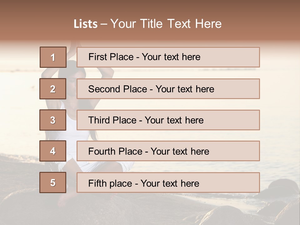The width and height of the screenshot is (300, 225).
Task: Click the 'Fifth place - Your text here' bar
Action: click(168, 182)
